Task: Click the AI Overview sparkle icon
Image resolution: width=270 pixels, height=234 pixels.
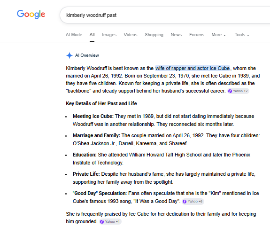Action: (69, 55)
